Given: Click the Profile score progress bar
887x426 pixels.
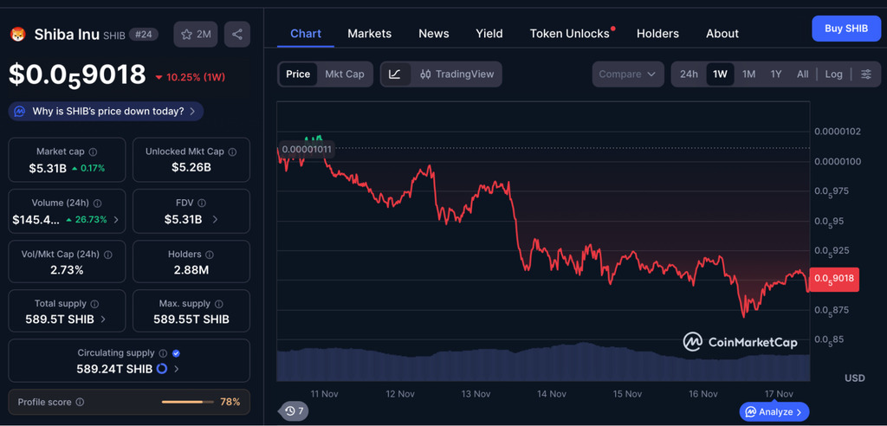Looking at the screenshot, I should pyautogui.click(x=187, y=403).
